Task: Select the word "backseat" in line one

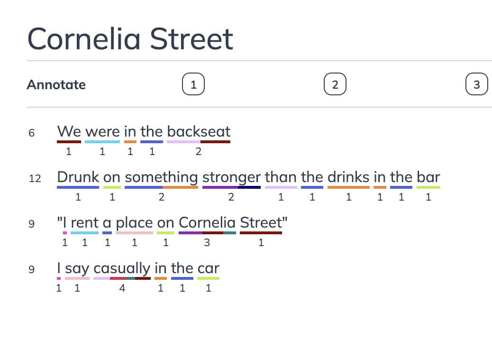Action: [198, 131]
